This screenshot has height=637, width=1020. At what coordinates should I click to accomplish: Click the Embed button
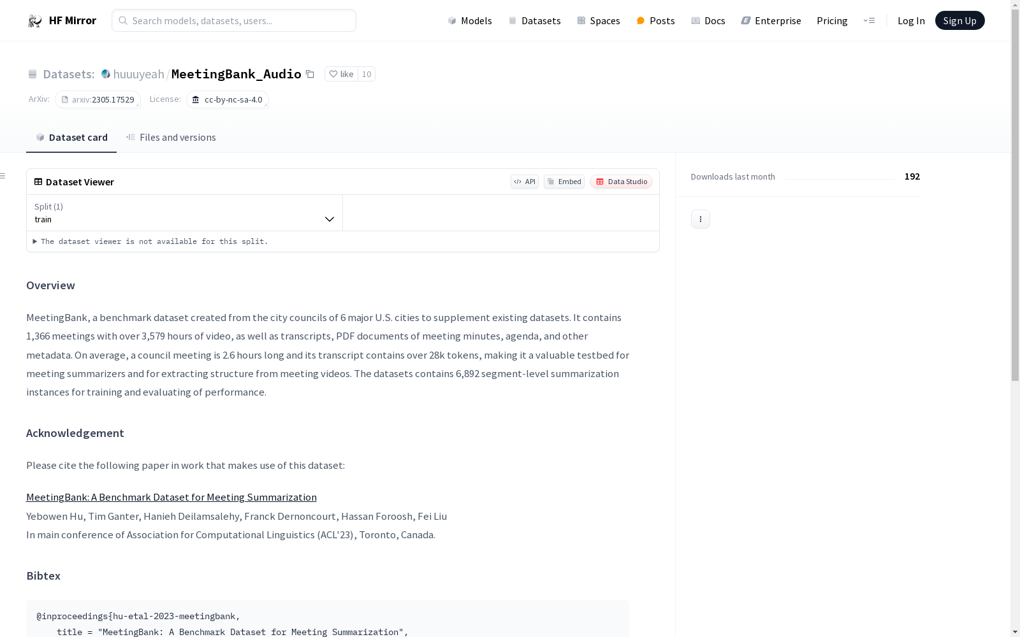click(564, 182)
